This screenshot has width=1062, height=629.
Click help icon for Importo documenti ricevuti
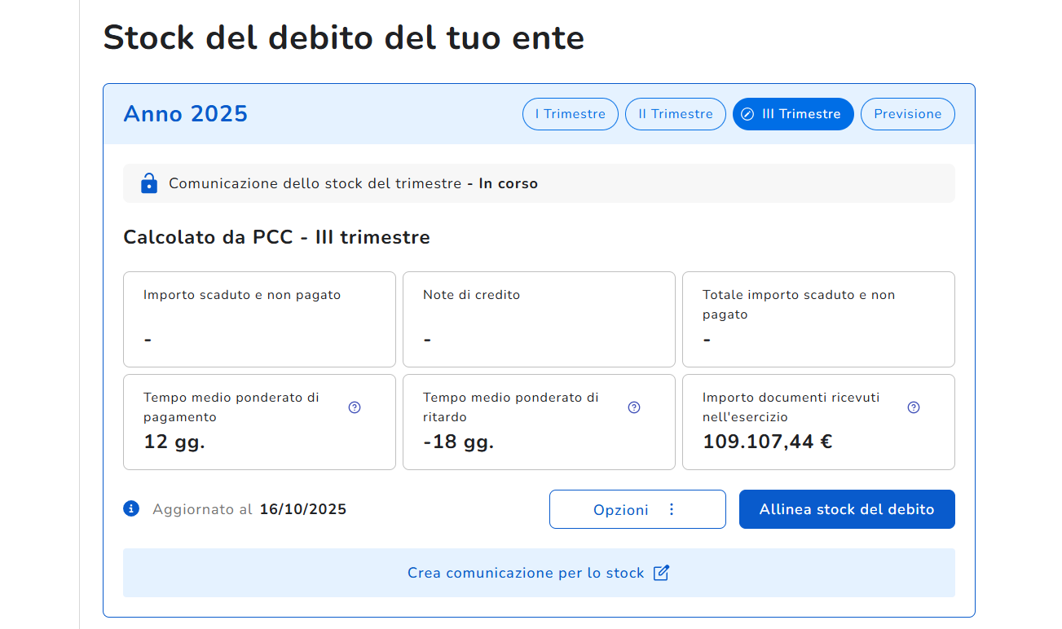tap(914, 407)
